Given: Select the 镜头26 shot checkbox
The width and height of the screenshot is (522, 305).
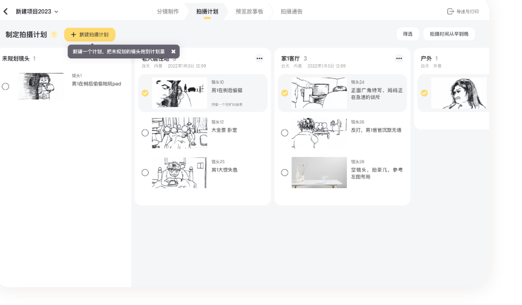Looking at the screenshot, I should point(284,133).
